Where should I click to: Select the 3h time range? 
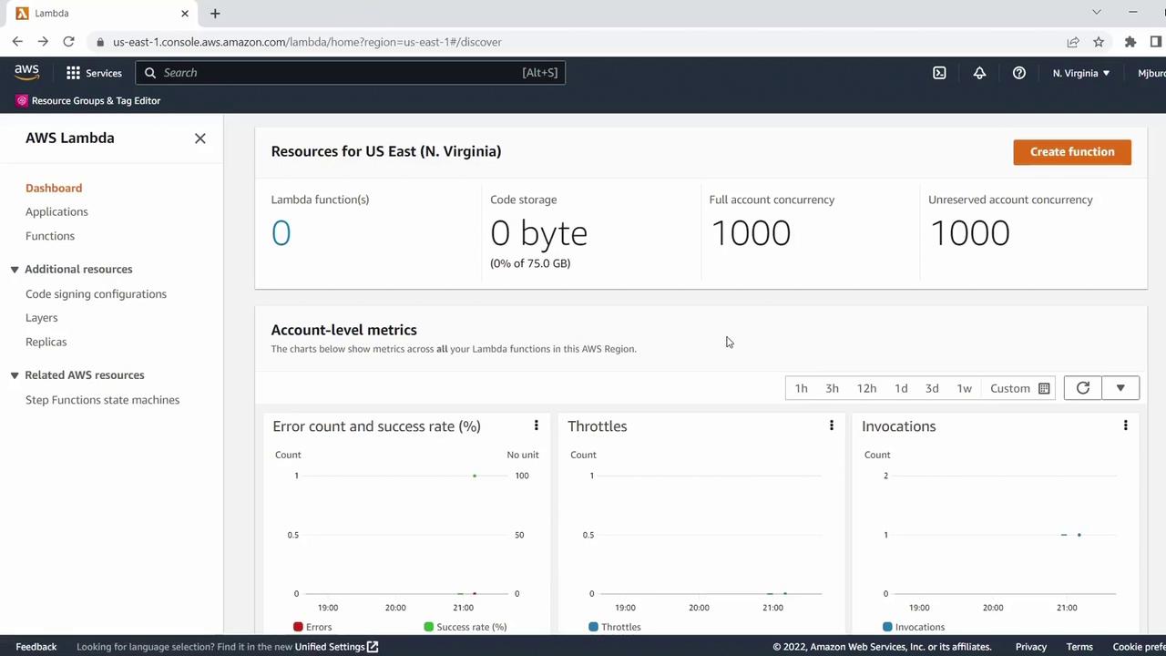[832, 388]
